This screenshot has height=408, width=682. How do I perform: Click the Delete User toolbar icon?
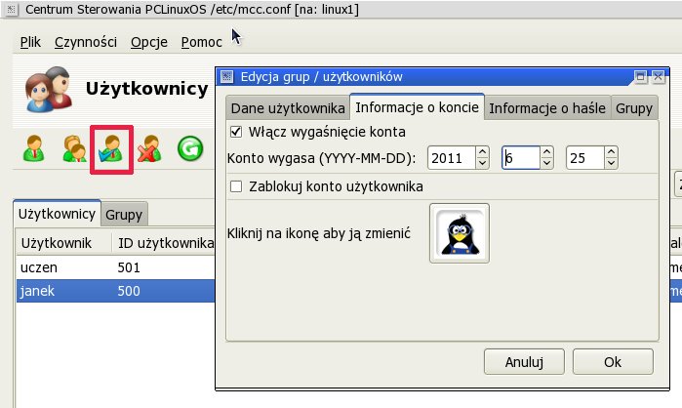point(149,148)
